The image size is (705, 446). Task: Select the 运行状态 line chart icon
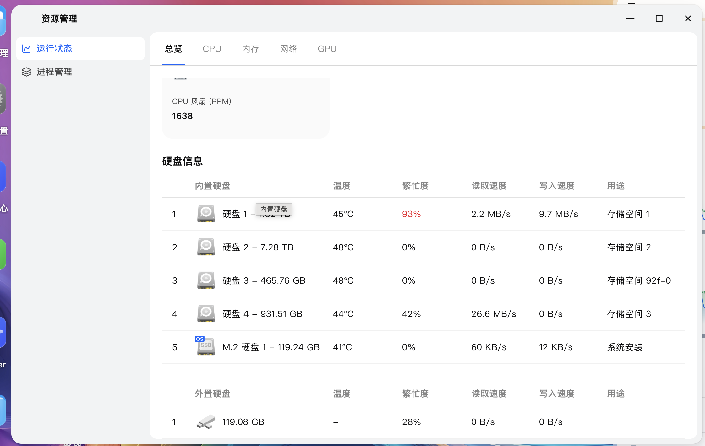pyautogui.click(x=27, y=48)
